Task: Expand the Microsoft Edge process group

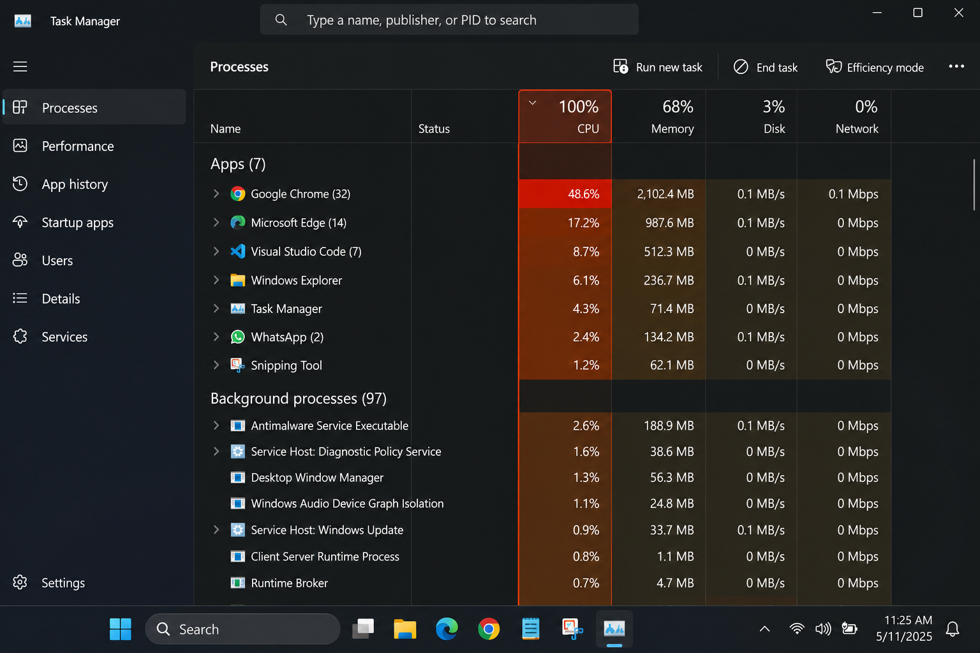Action: [x=216, y=223]
